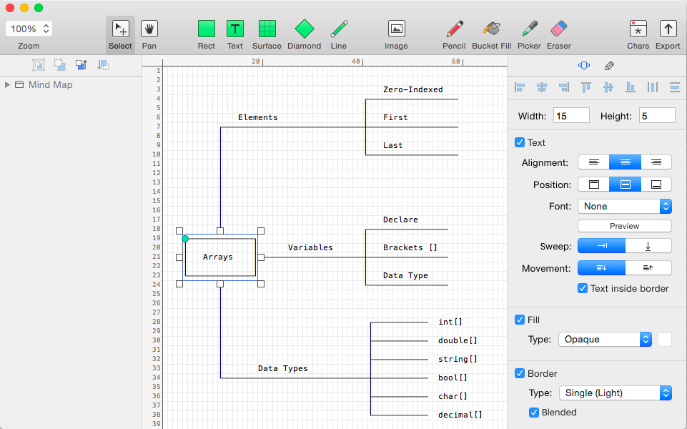The image size is (687, 429).
Task: Click the fill color swatch
Action: coord(665,340)
